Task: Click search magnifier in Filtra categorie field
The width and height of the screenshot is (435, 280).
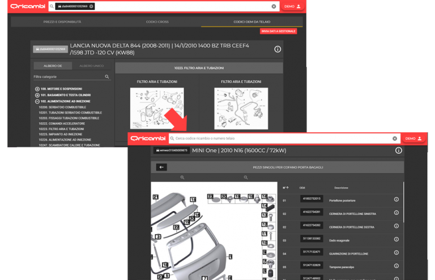Action: 107,77
